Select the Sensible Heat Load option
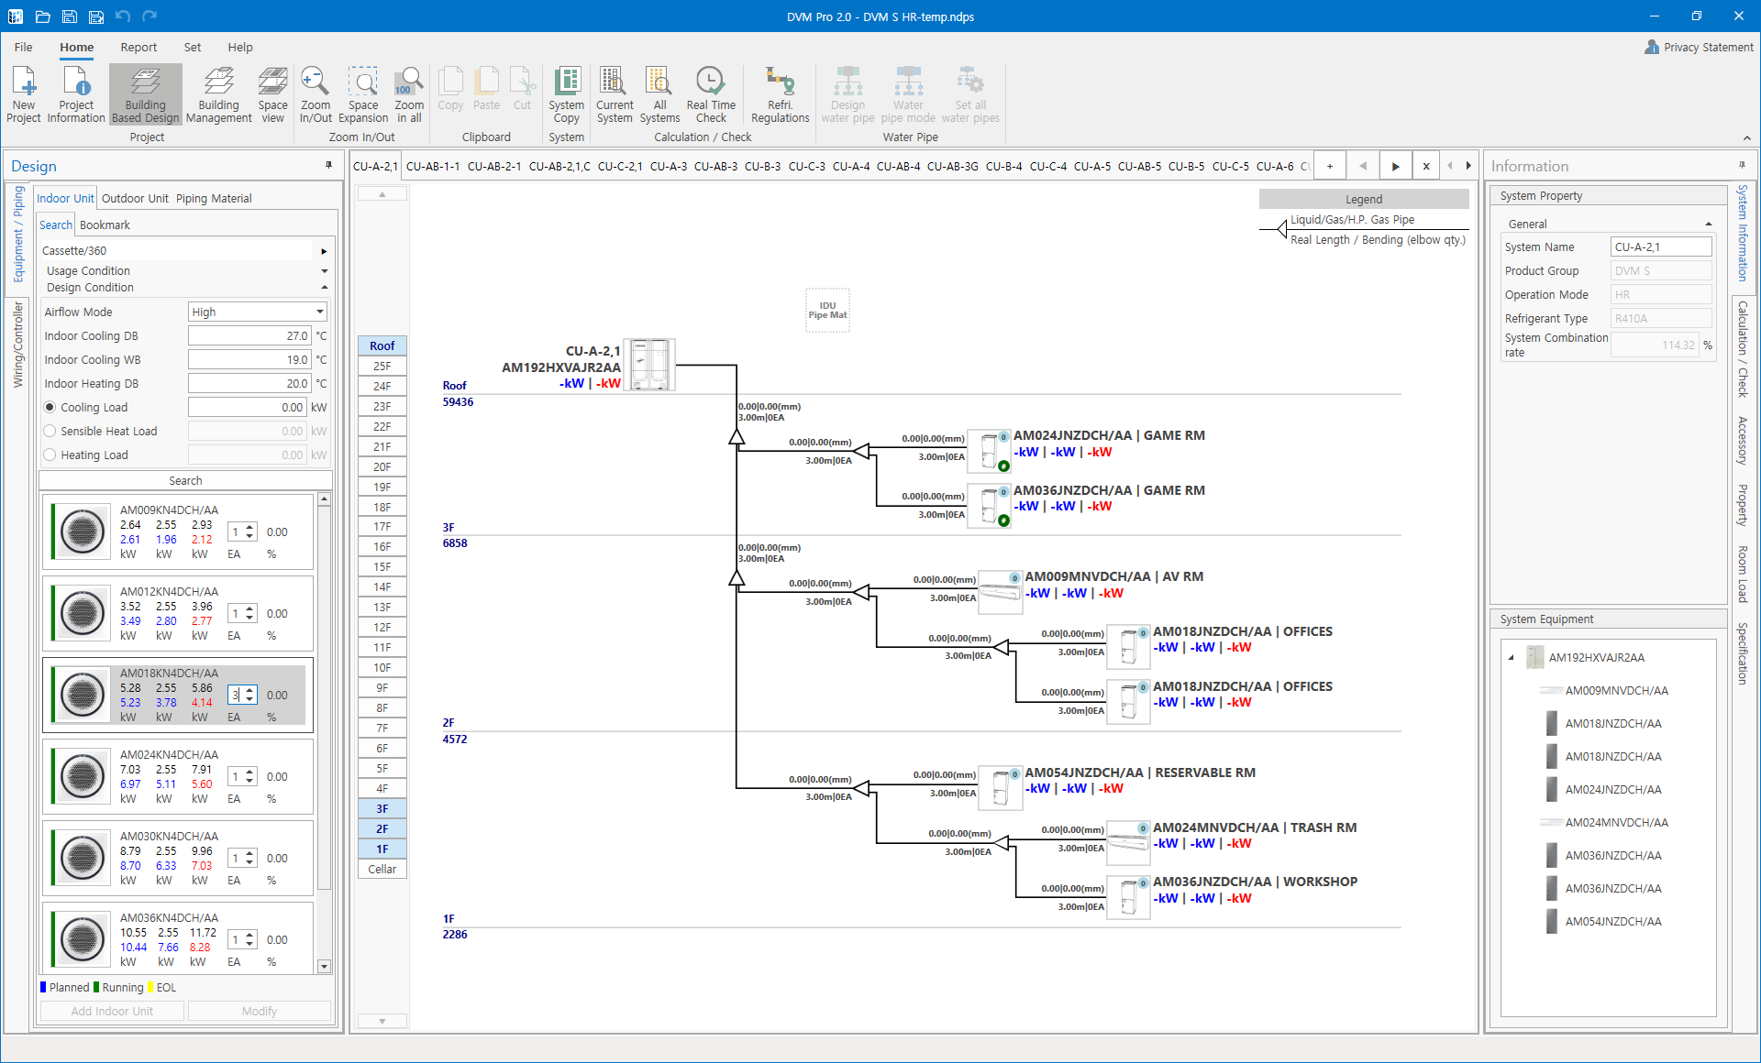This screenshot has height=1063, width=1761. pos(50,431)
